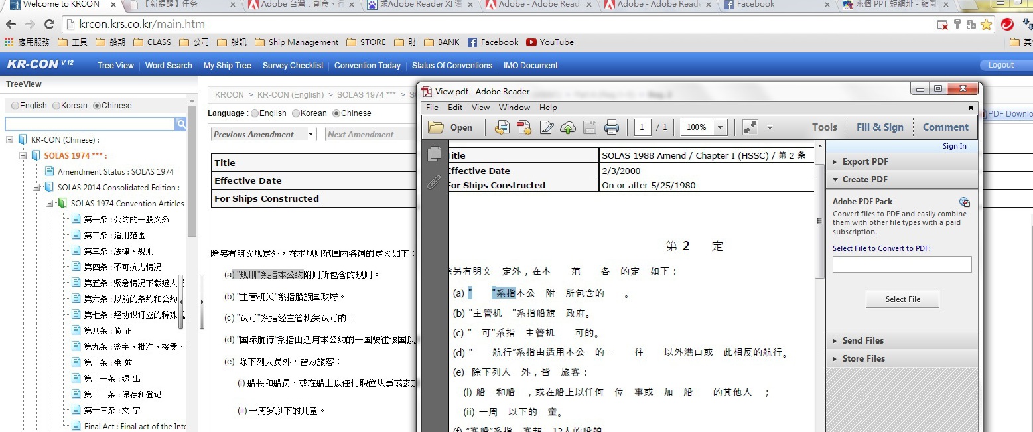Click the translate page icon in address bar
The width and height of the screenshot is (1033, 432).
[971, 25]
